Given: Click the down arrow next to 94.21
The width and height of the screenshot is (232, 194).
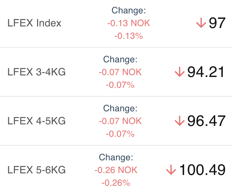Looking at the screenshot, I should tap(180, 72).
